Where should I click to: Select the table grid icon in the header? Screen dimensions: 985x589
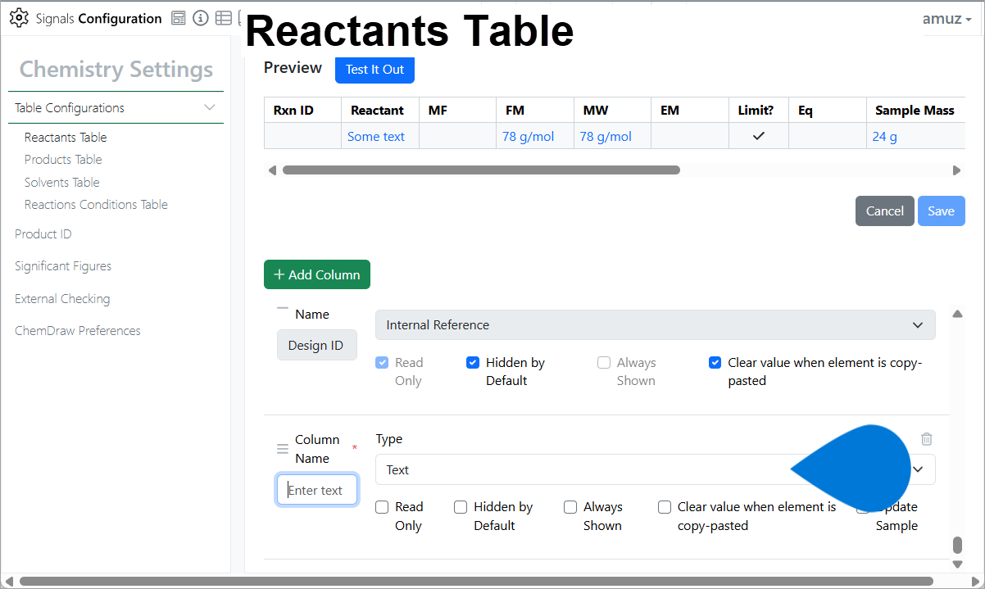pos(224,17)
